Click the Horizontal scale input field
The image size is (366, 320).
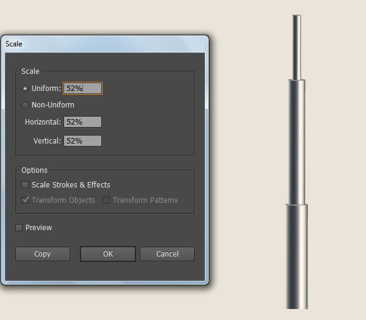click(82, 122)
